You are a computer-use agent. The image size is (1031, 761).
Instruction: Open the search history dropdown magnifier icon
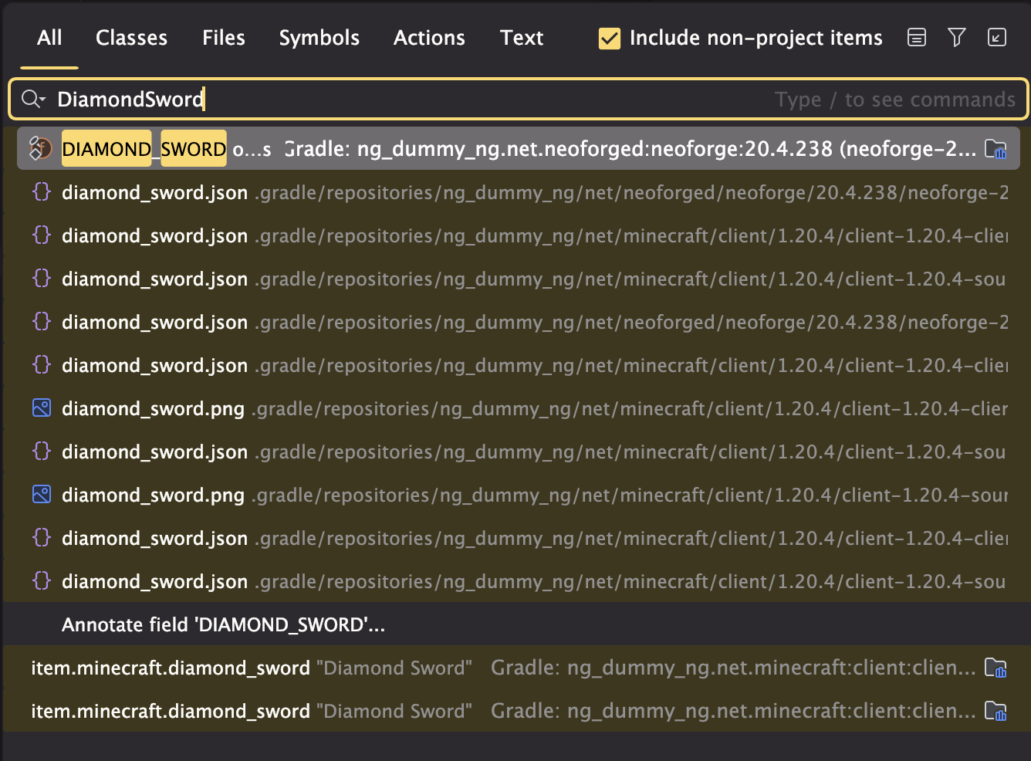coord(33,99)
